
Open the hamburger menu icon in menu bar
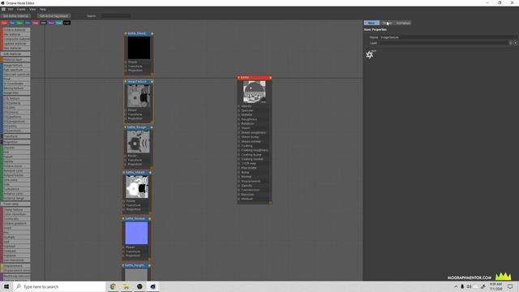pyautogui.click(x=3, y=9)
